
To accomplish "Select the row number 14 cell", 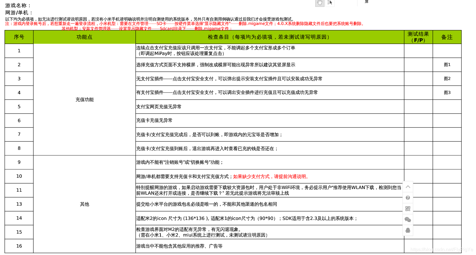I will click(19, 218).
